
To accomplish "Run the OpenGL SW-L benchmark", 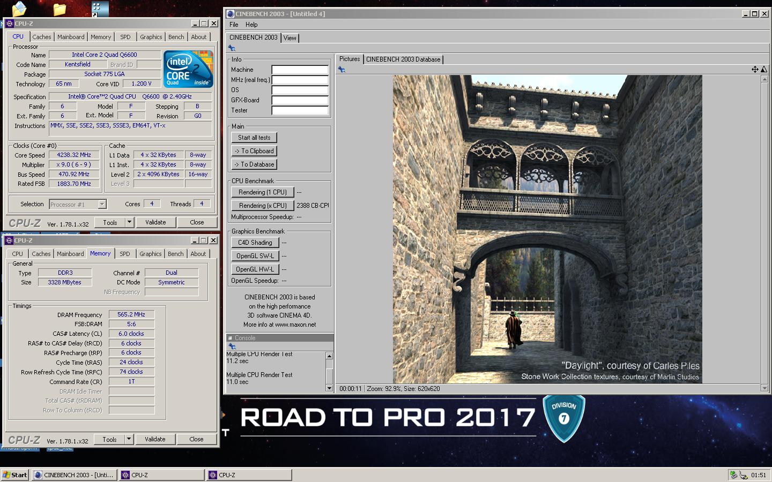I will 255,256.
